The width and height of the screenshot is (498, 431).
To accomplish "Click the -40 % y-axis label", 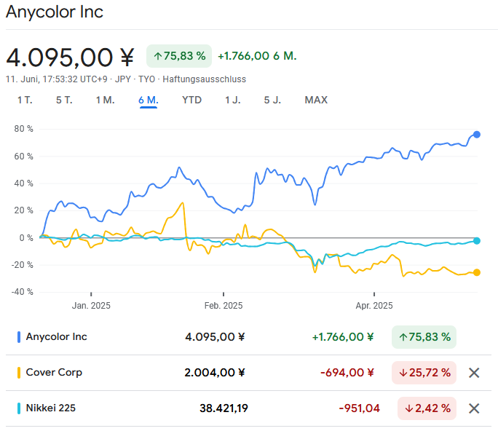I will click(x=23, y=291).
